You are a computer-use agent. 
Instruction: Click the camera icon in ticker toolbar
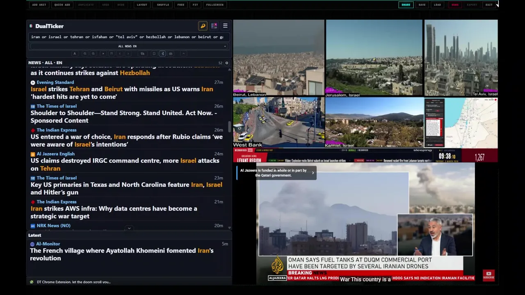171,54
